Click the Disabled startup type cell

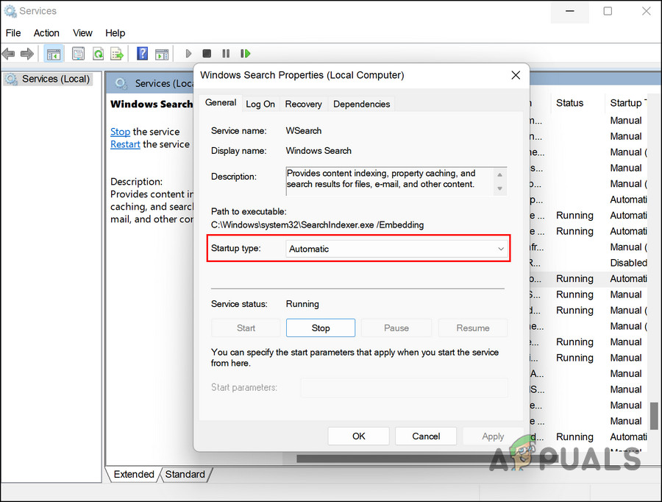pyautogui.click(x=628, y=263)
